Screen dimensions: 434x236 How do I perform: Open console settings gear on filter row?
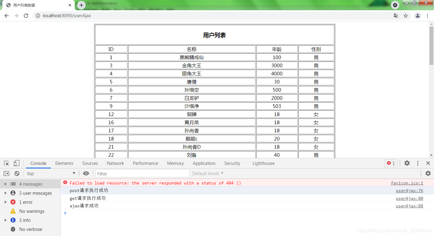[x=428, y=173]
